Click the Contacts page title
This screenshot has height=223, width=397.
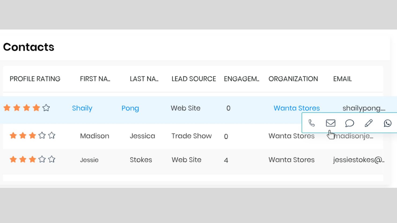[x=28, y=47]
